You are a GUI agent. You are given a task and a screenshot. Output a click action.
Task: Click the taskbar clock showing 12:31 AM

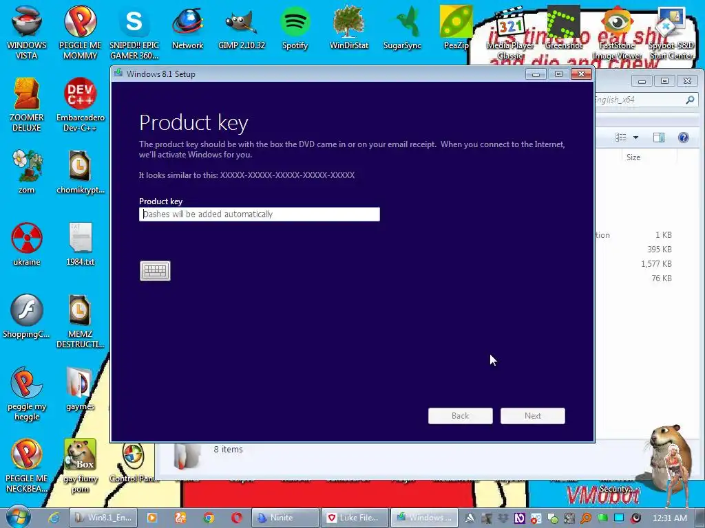point(669,518)
